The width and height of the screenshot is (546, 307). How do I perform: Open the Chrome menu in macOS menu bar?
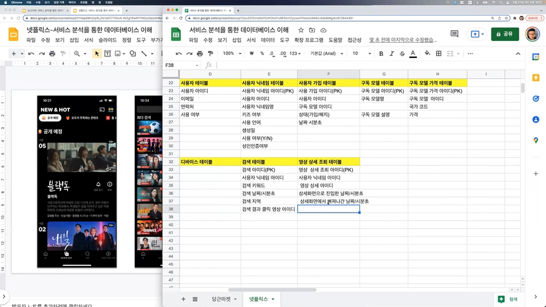click(16, 2)
